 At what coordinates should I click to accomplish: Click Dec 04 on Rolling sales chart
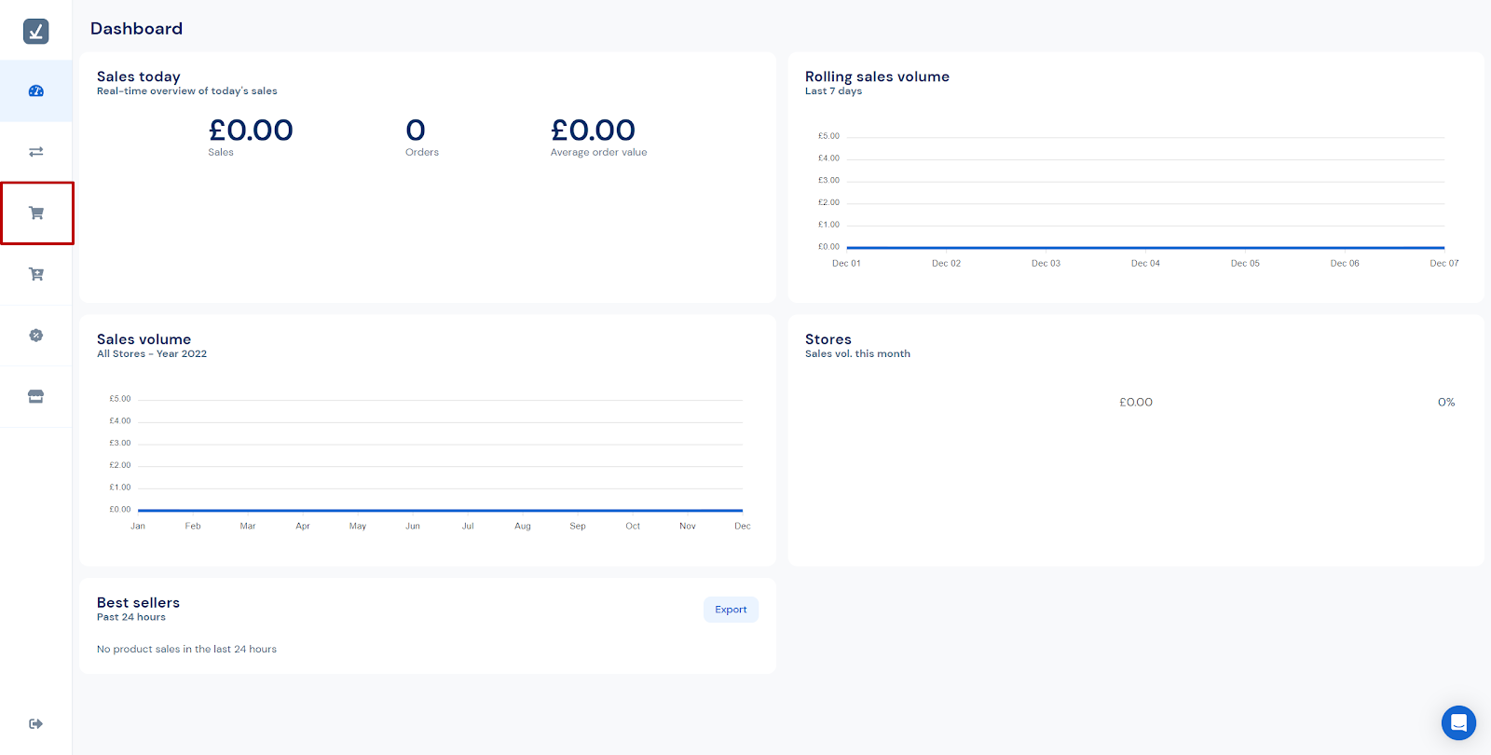point(1145,264)
